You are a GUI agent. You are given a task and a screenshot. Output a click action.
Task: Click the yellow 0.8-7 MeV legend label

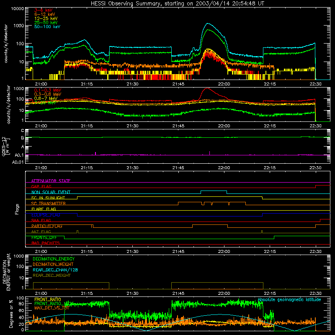coord(46,98)
